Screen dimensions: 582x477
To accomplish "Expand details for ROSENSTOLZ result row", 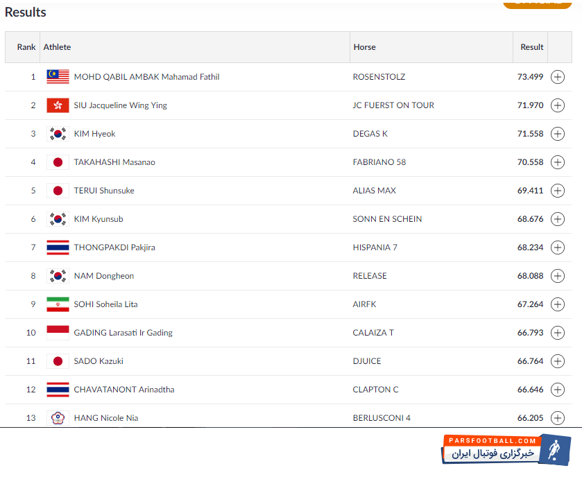I will coord(557,77).
